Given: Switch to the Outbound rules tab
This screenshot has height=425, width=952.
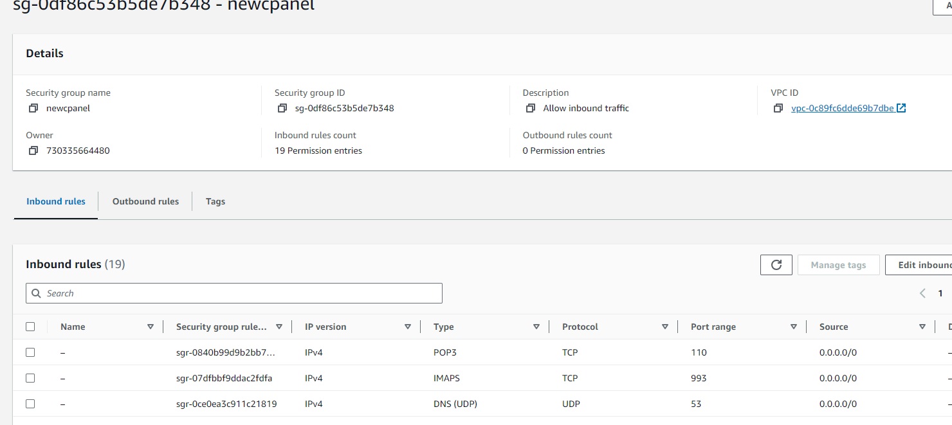Looking at the screenshot, I should tap(145, 201).
